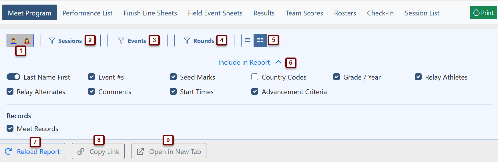
Task: Click the external open-in-tab icon
Action: coord(140,151)
